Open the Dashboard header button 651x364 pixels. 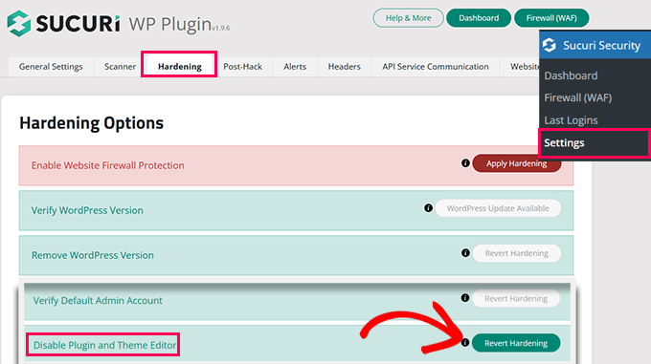[x=479, y=18]
